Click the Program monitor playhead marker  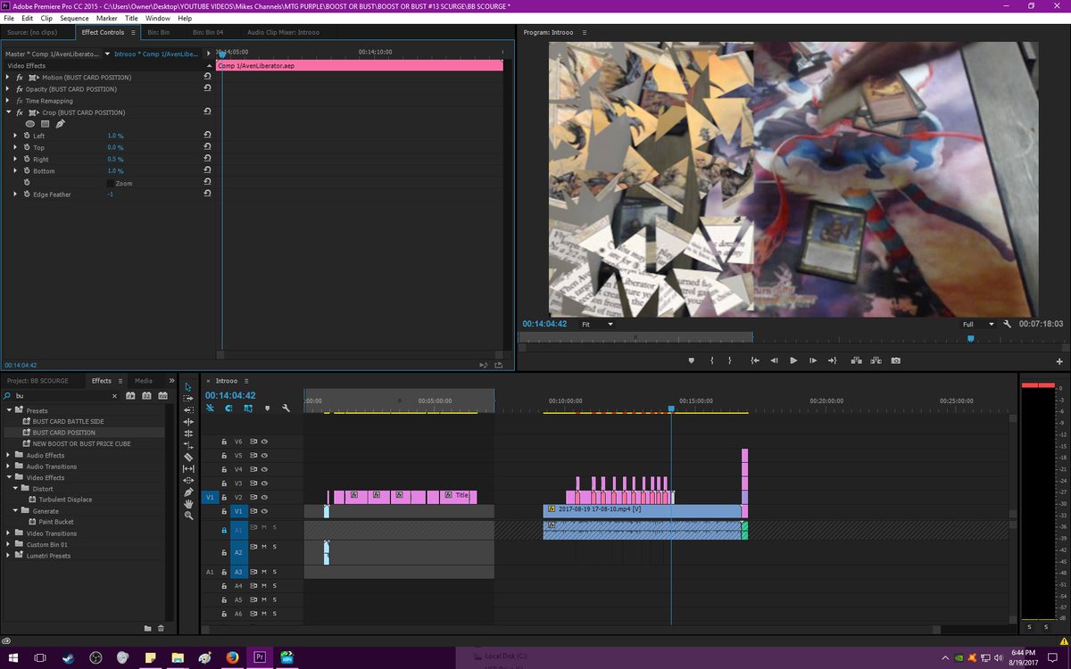pyautogui.click(x=971, y=338)
